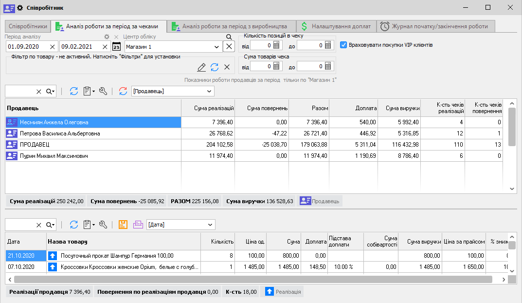
Task: Click the pencil icon to edit product filter
Action: pyautogui.click(x=201, y=67)
